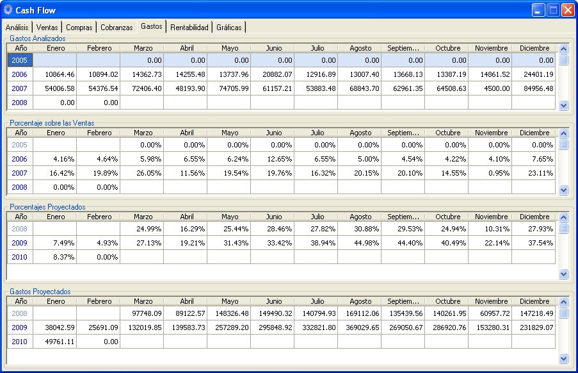The height and width of the screenshot is (373, 578).
Task: Select 2010 row in Porcentajes Proyectados
Action: click(20, 257)
